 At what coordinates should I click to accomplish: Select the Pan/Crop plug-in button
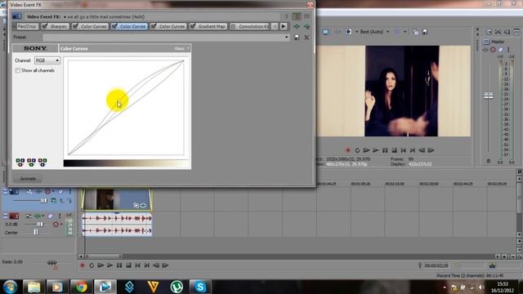(27, 26)
